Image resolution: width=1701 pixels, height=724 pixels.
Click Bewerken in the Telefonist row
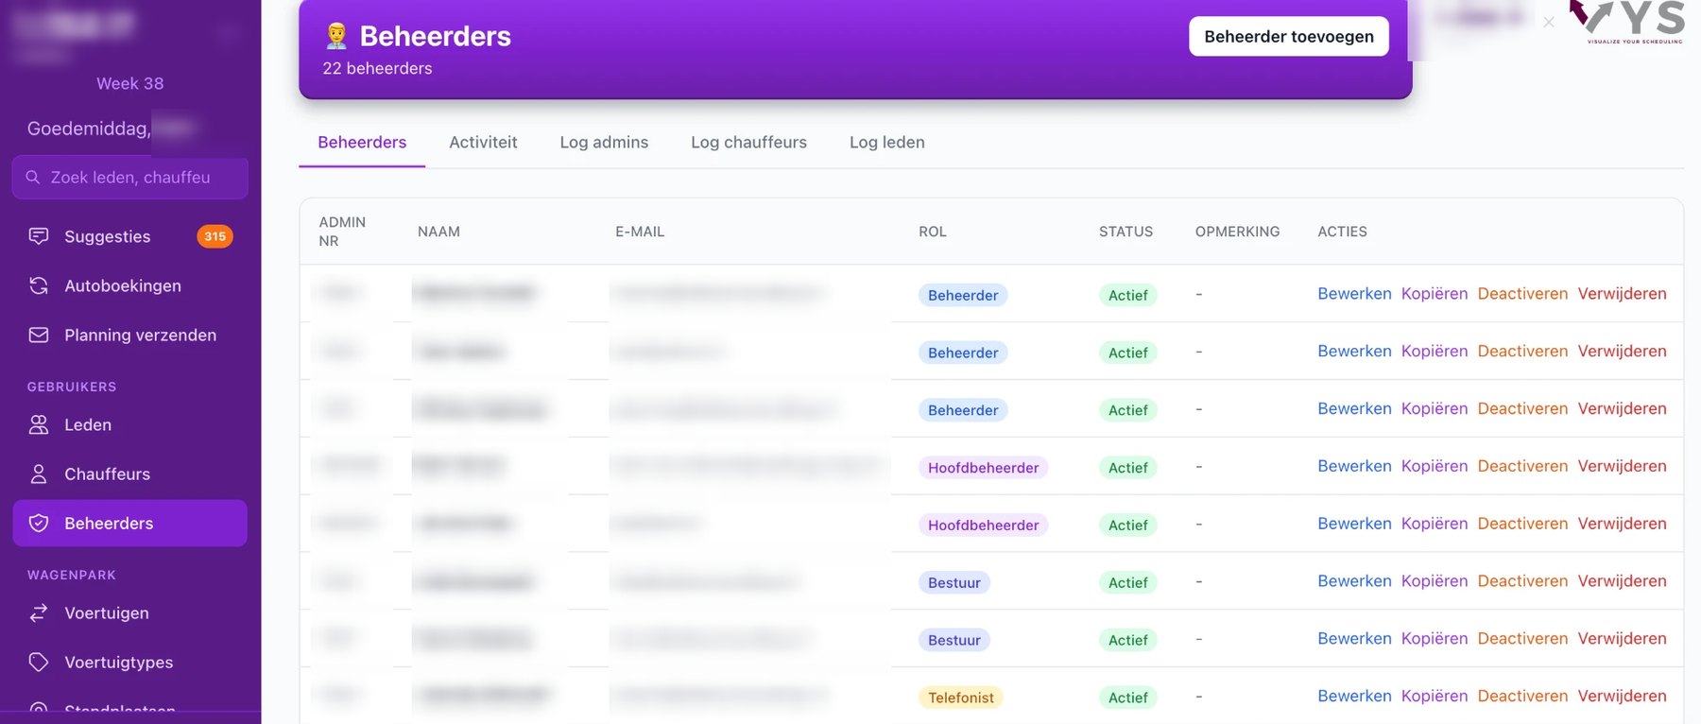point(1354,696)
